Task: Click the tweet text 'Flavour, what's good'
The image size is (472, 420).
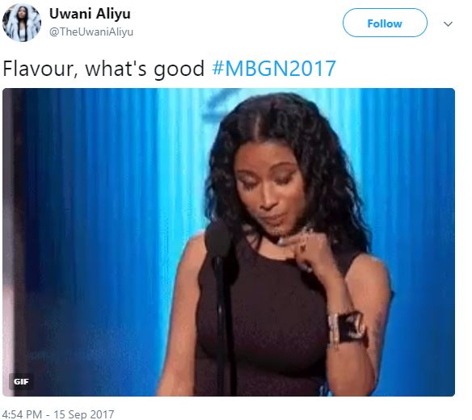Action: coord(103,69)
